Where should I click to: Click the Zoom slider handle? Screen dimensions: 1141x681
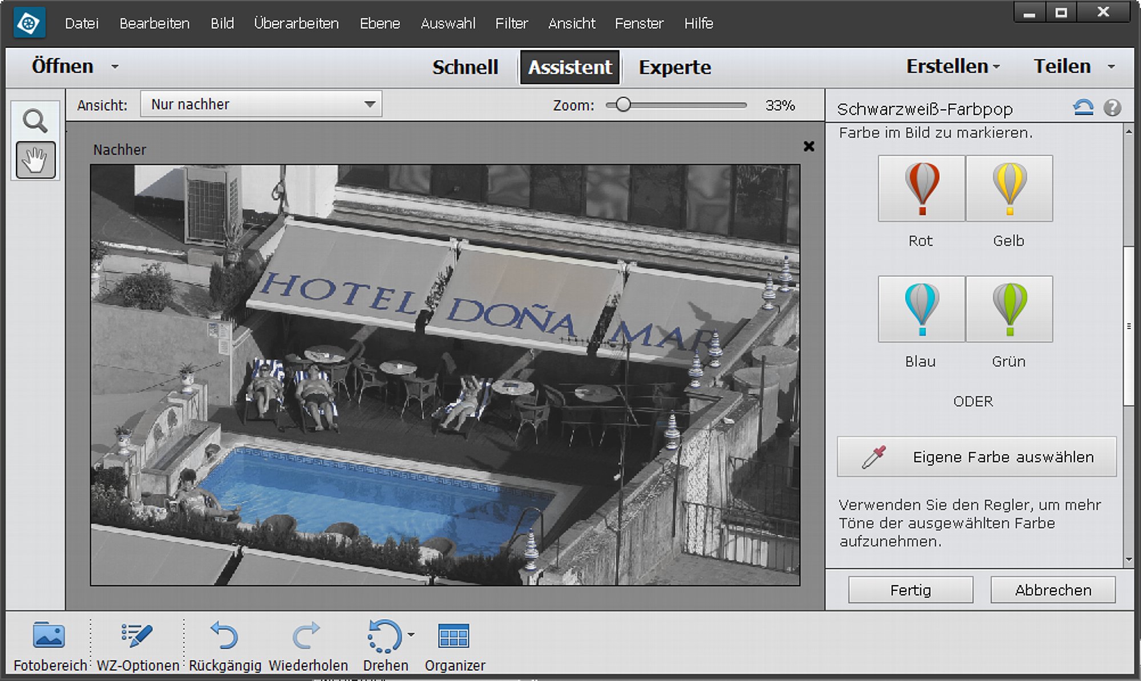624,105
